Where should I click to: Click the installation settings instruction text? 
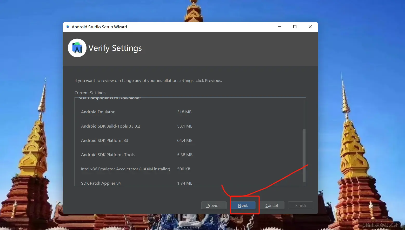click(x=148, y=81)
